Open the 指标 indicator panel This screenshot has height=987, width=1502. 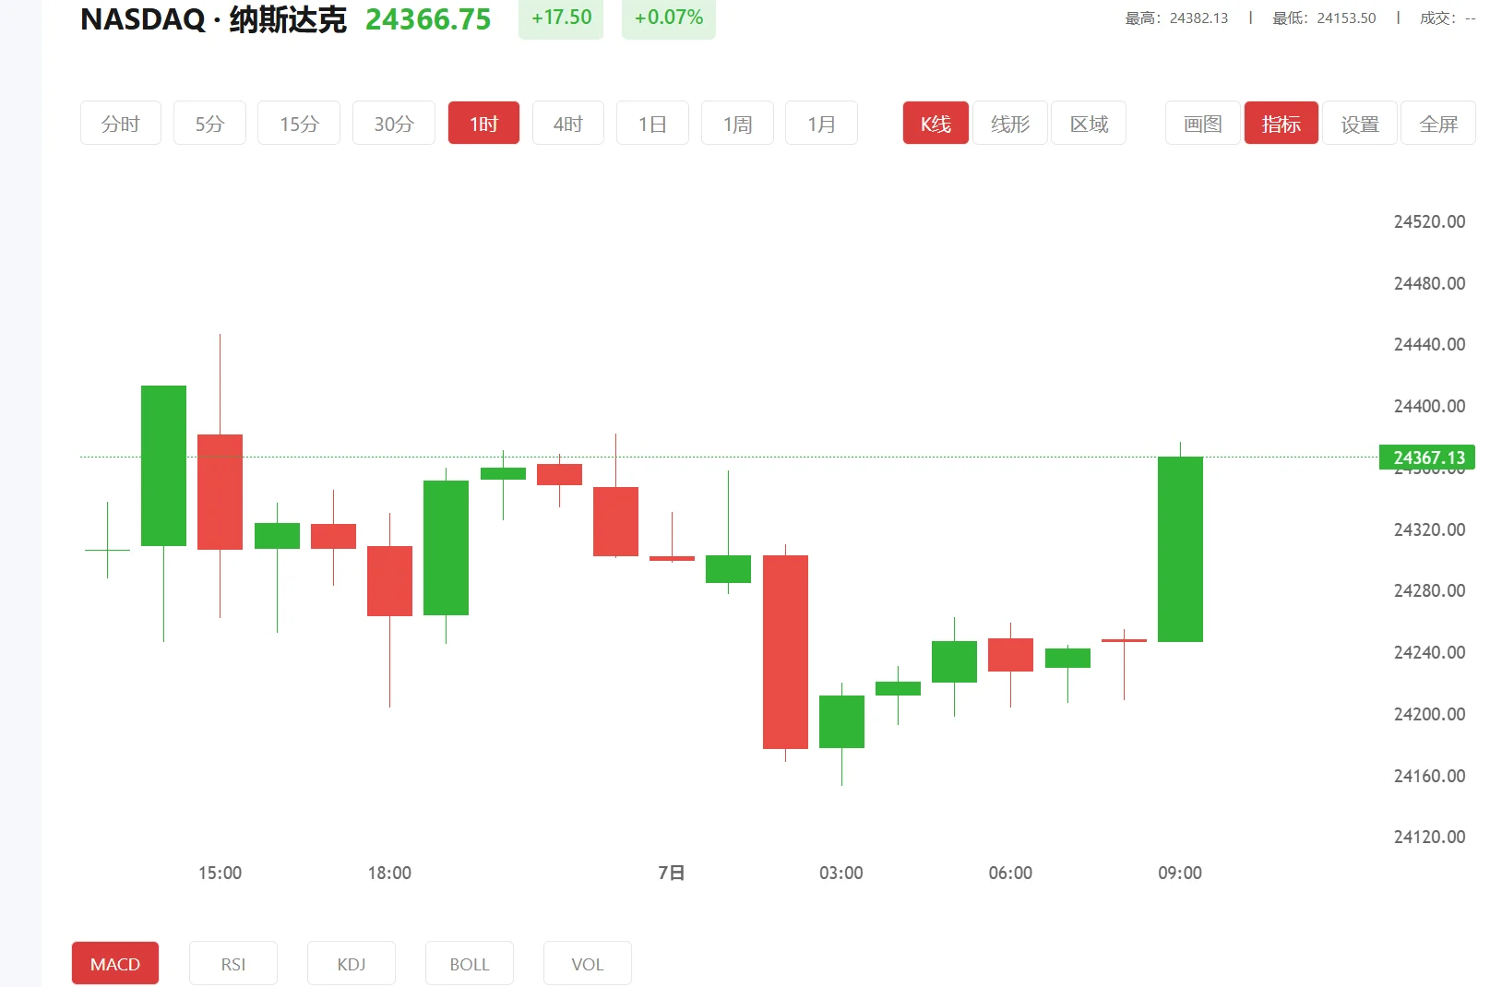click(1281, 123)
